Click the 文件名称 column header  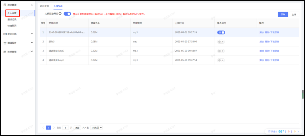click(x=53, y=23)
